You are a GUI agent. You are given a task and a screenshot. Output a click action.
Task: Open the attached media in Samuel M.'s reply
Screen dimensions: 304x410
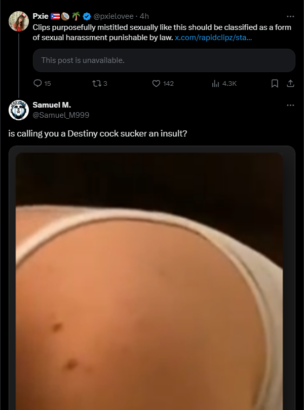click(x=149, y=281)
